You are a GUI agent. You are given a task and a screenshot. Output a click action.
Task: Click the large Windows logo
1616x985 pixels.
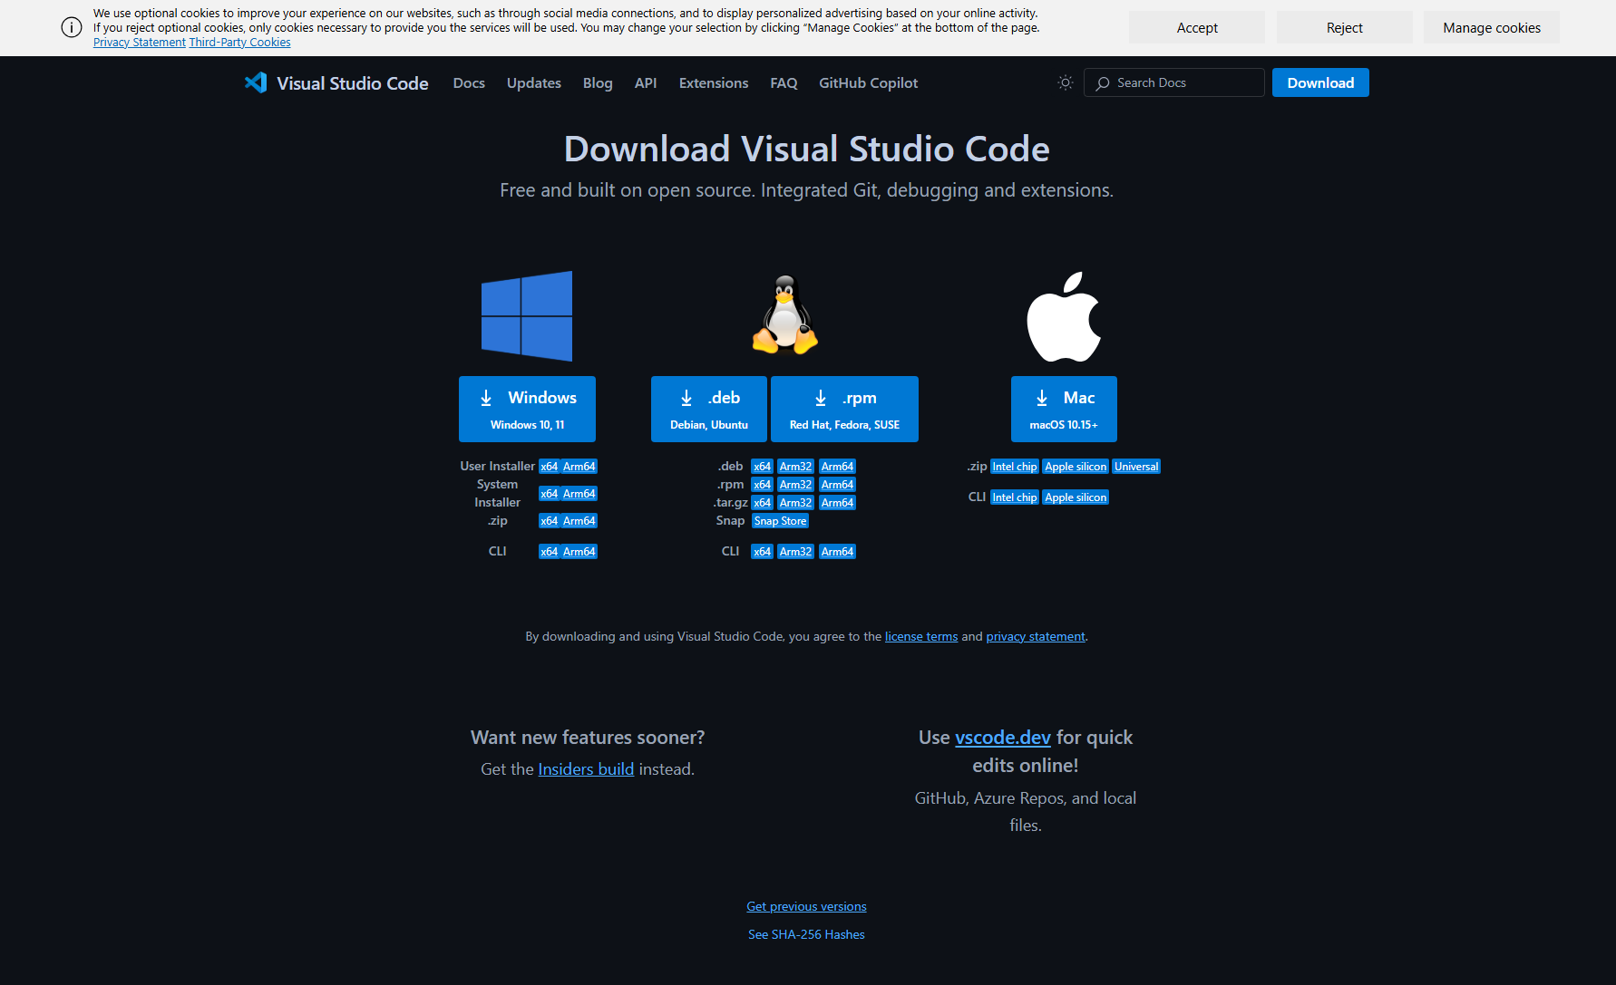527,316
